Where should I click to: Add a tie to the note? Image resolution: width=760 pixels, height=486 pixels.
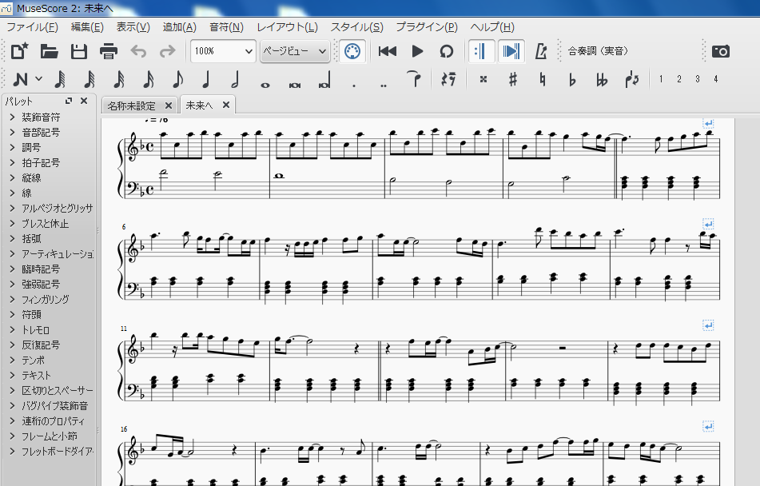tap(413, 79)
